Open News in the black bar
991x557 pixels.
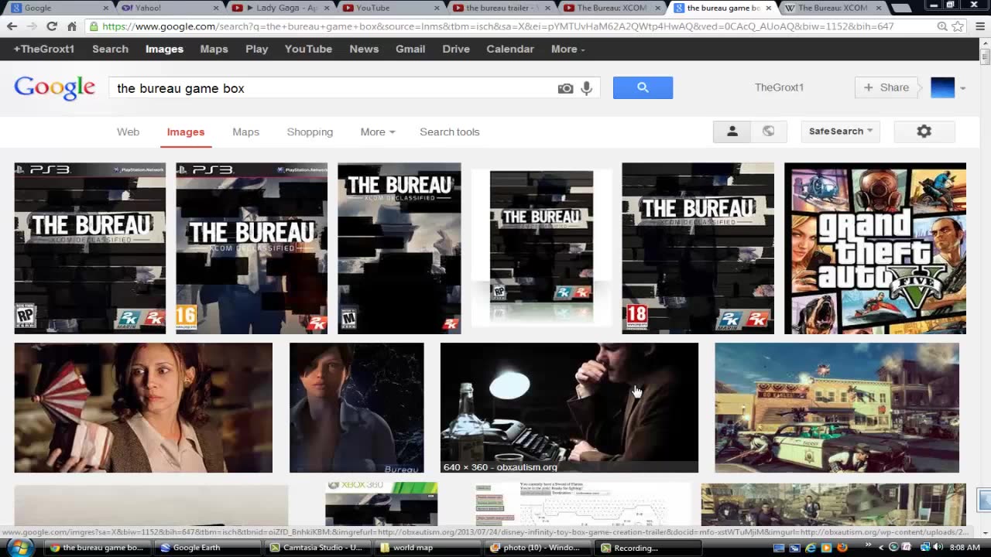(364, 49)
